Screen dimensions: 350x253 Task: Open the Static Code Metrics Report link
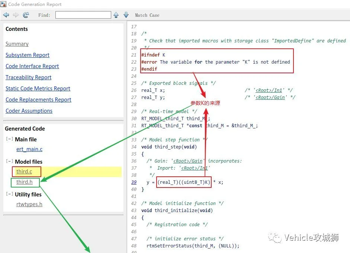[38, 89]
